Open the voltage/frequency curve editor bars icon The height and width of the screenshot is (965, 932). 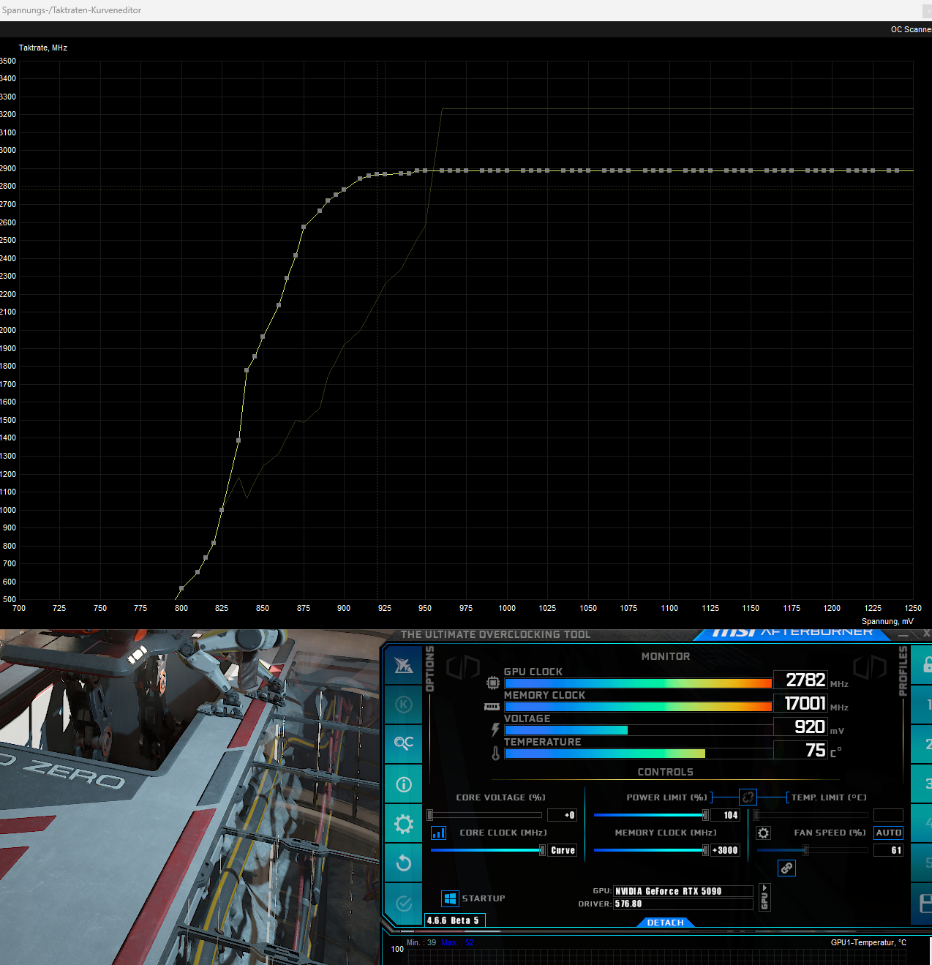coord(438,833)
